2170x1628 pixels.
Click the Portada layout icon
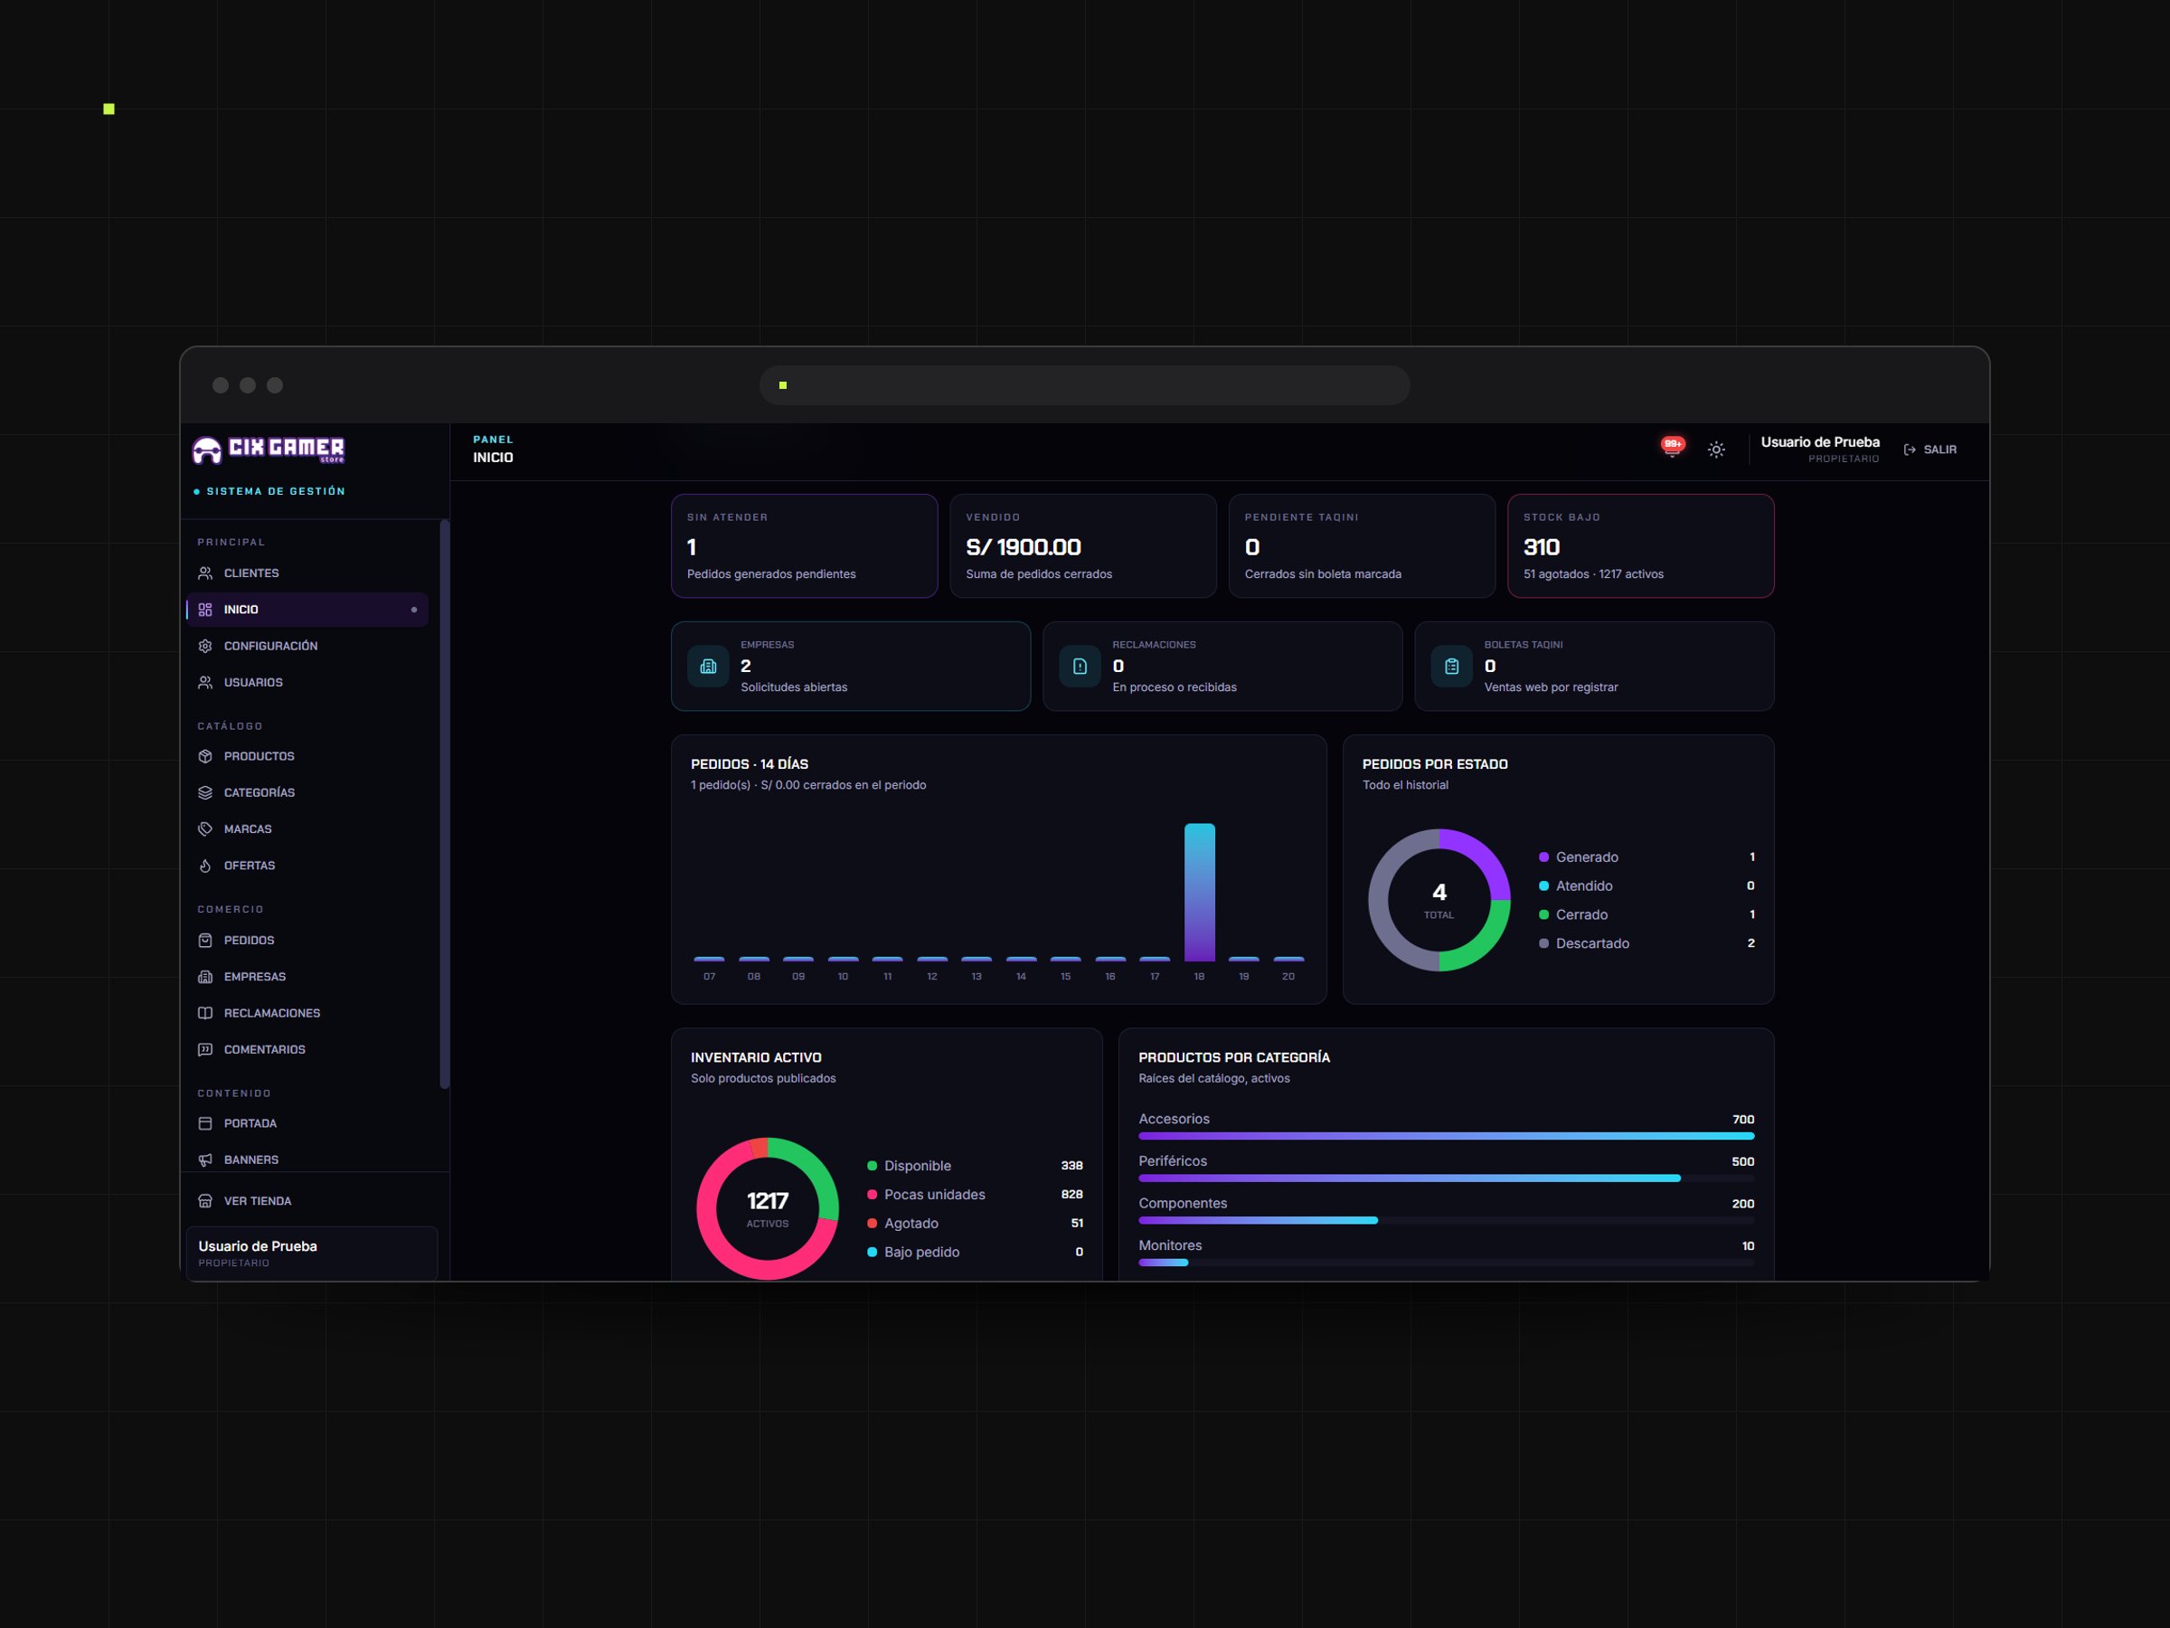coord(205,1123)
